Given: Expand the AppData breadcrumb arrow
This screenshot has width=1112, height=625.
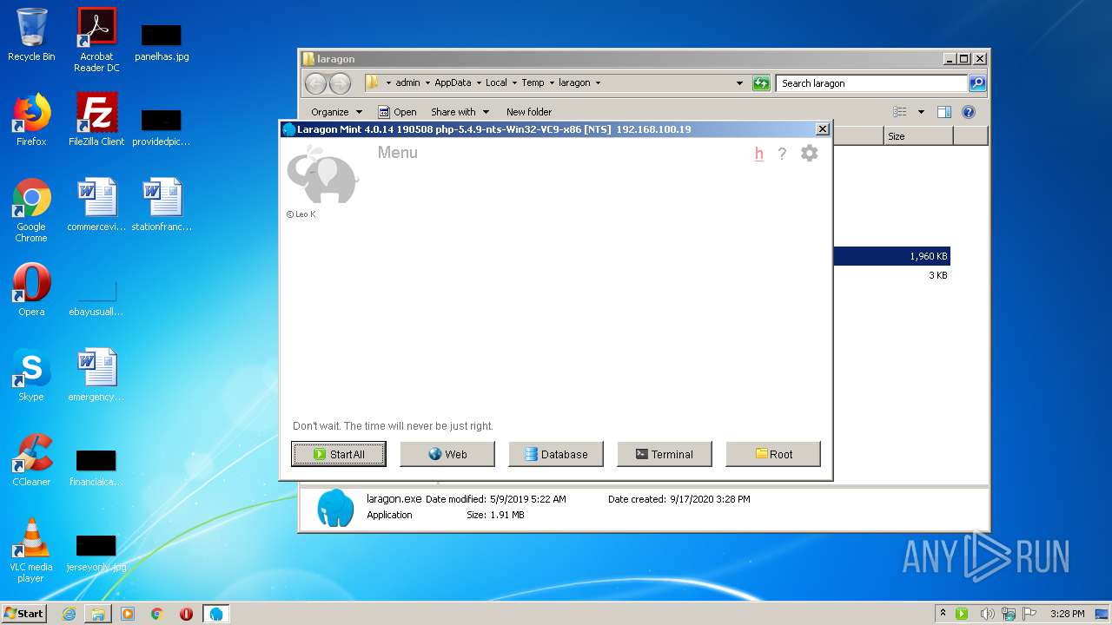Looking at the screenshot, I should point(479,83).
